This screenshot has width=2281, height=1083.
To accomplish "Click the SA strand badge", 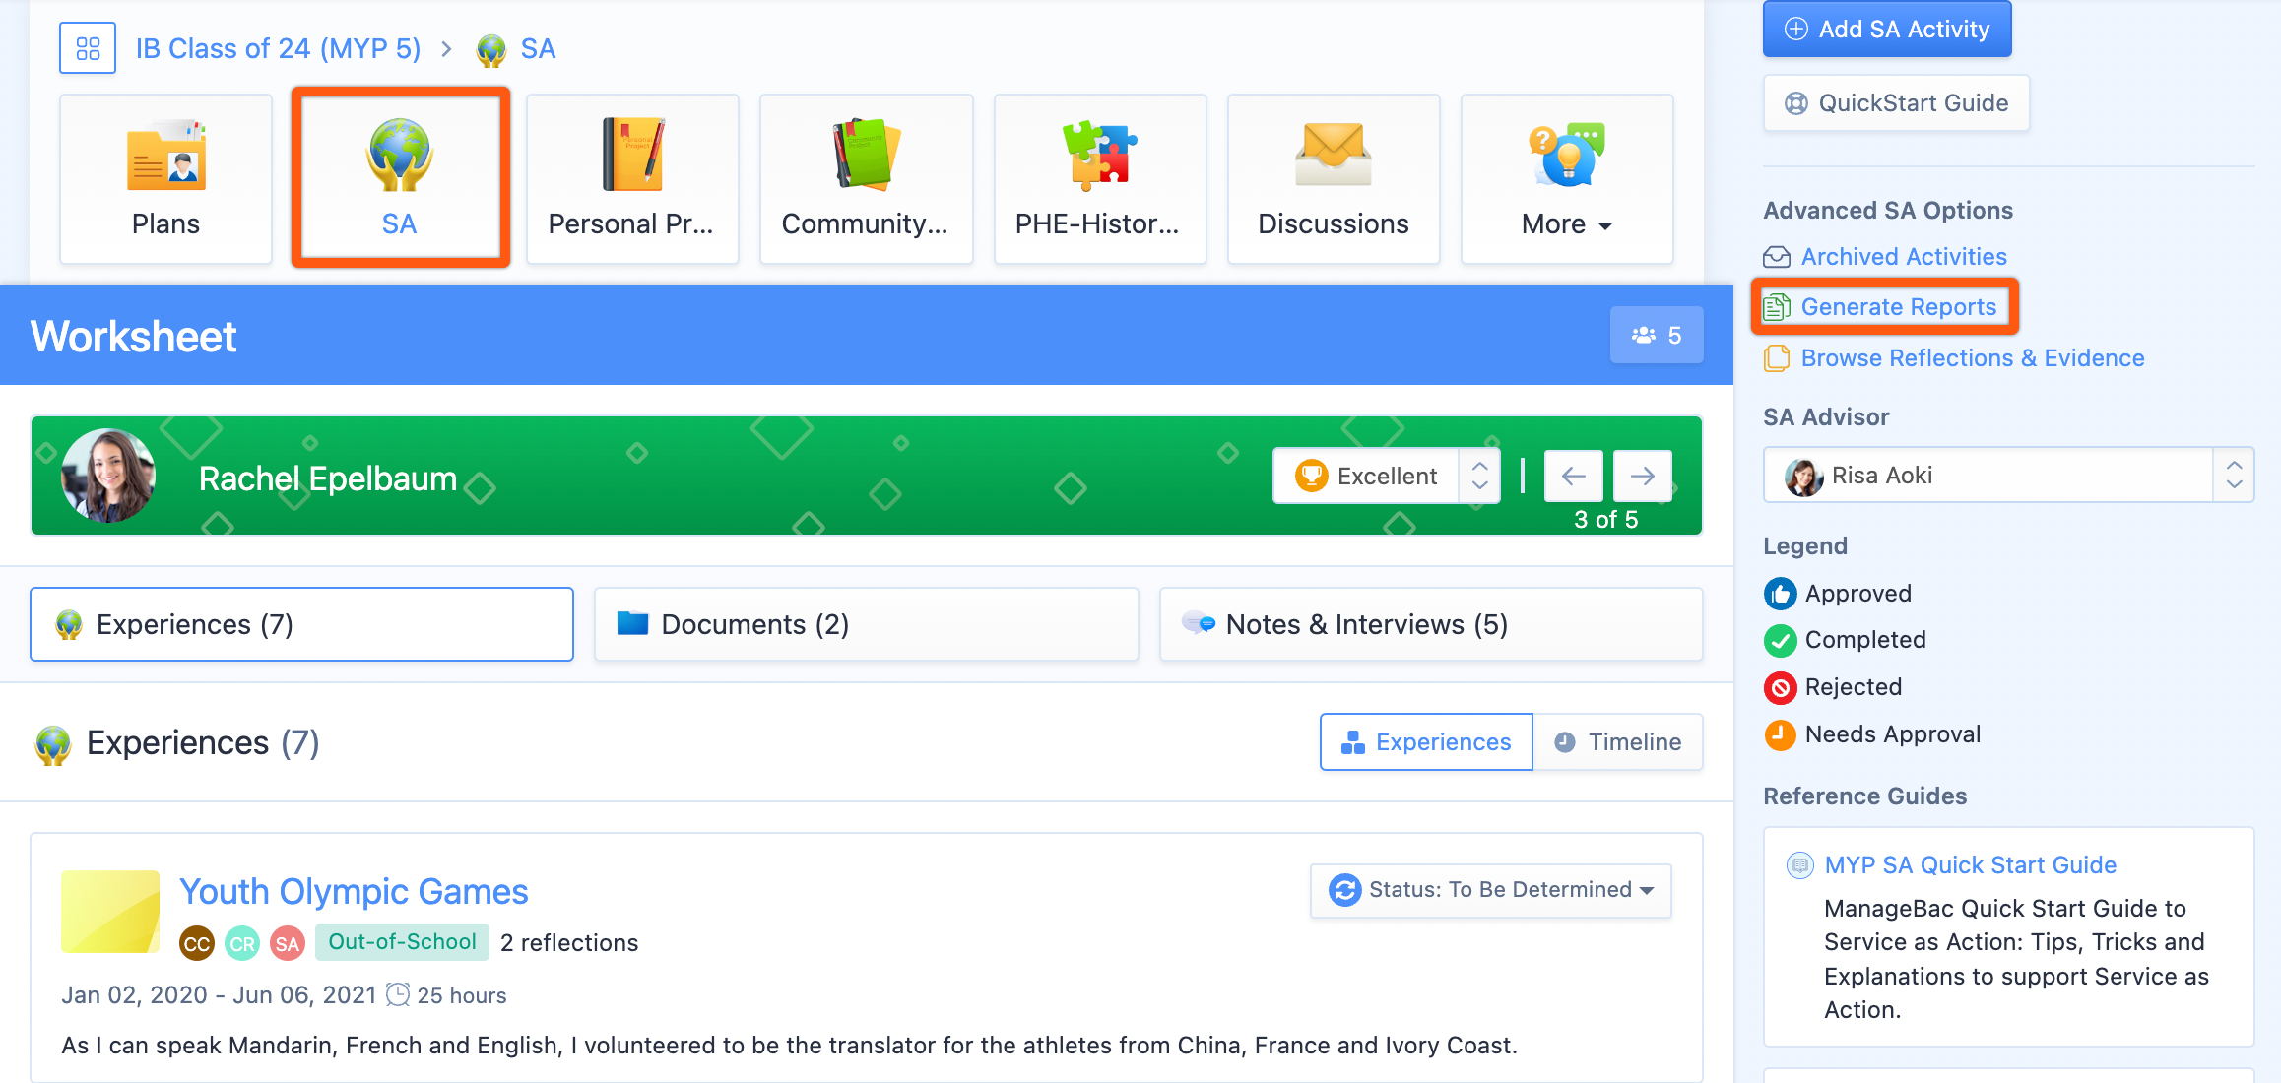I will [x=288, y=944].
